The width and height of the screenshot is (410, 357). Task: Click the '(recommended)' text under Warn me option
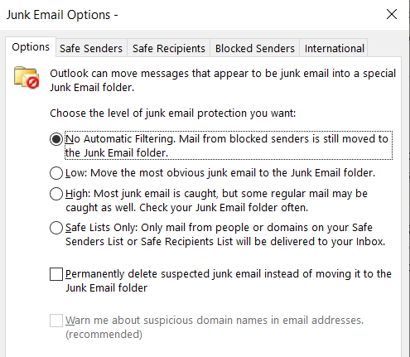pyautogui.click(x=104, y=335)
